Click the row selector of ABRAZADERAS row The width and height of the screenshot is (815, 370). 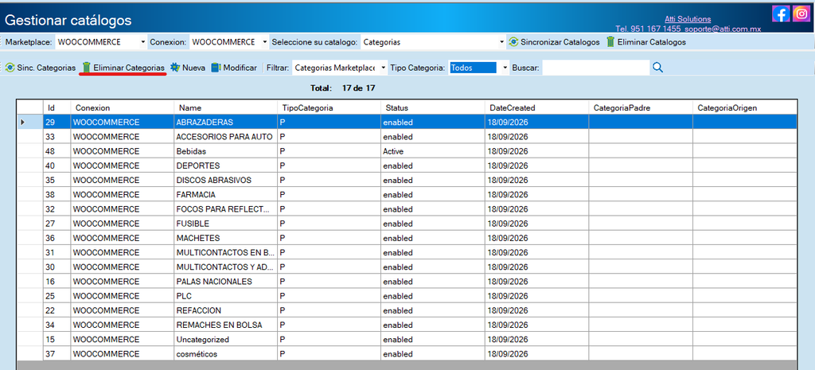pyautogui.click(x=30, y=122)
